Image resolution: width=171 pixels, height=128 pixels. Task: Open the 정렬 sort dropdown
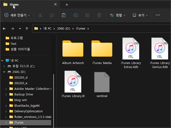click(118, 15)
